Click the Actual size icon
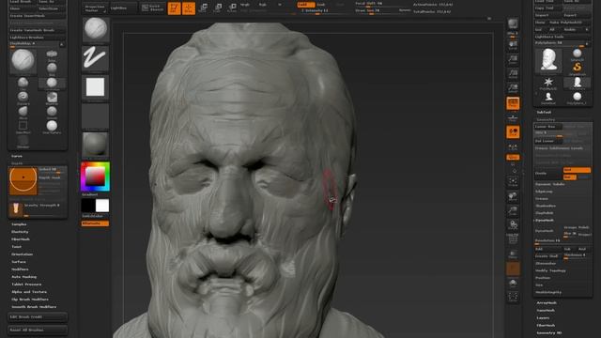This screenshot has height=338, width=601. coord(513,74)
